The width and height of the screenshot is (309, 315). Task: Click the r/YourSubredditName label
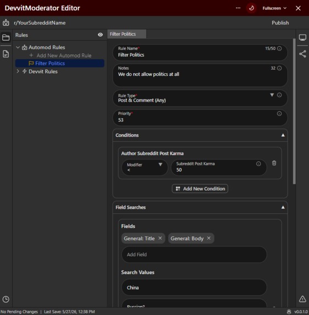coord(40,23)
